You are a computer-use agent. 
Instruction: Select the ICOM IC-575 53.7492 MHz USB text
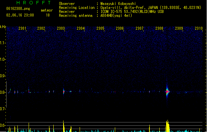point(132,12)
